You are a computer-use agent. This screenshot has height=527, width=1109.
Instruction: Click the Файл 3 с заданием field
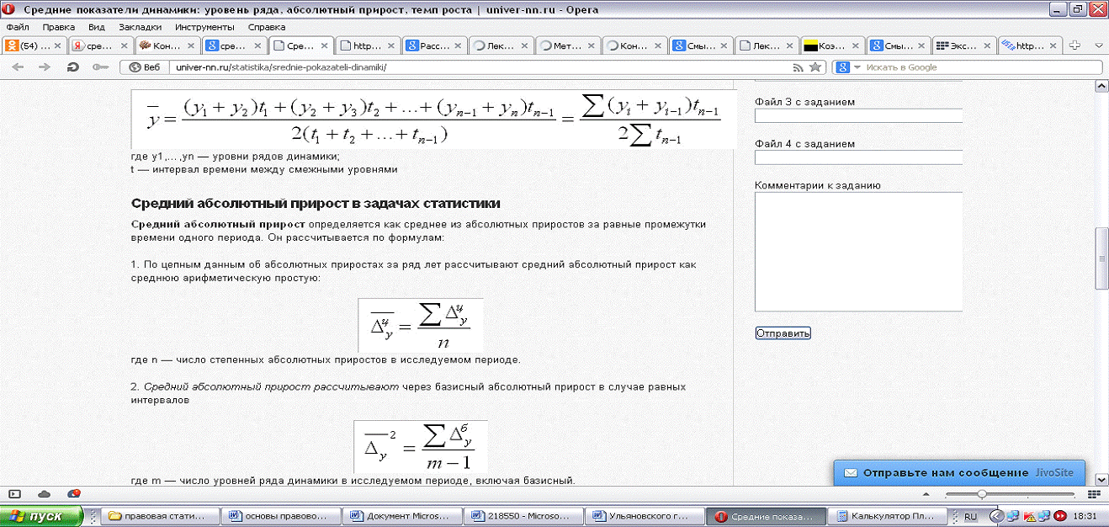[858, 116]
